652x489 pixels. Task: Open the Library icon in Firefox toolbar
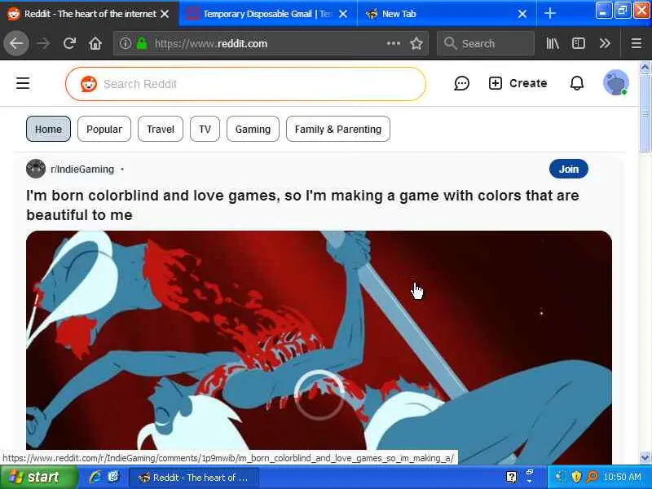point(553,43)
